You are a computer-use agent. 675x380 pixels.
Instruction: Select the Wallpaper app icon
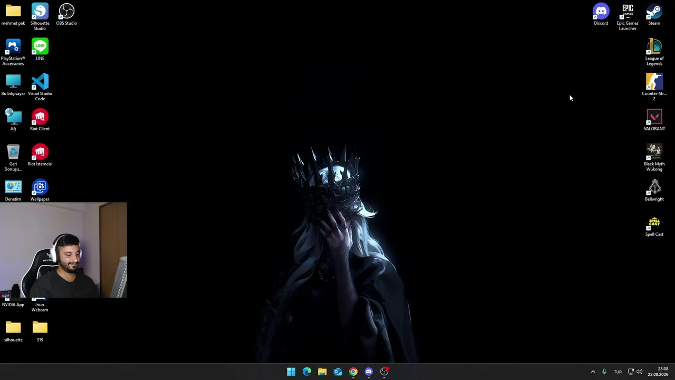coord(40,191)
